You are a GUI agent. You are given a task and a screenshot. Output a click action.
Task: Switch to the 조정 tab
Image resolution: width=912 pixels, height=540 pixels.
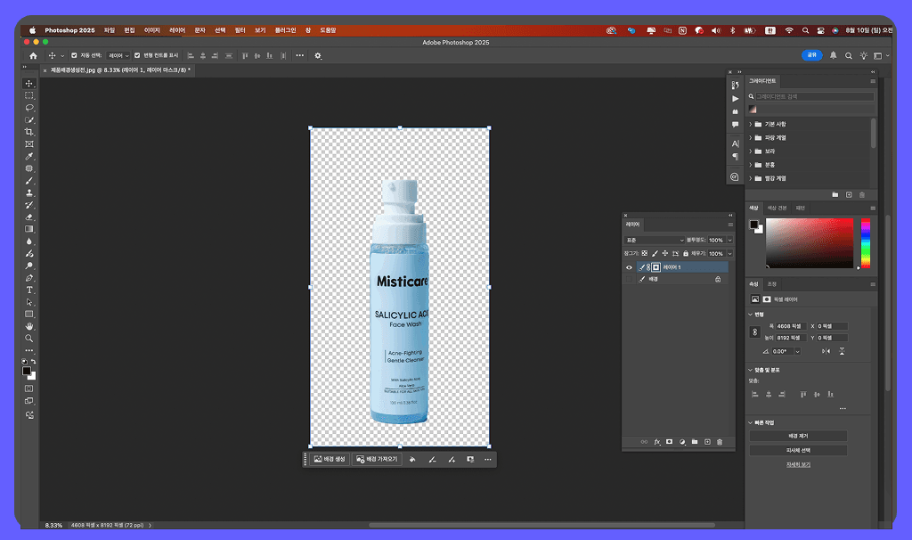point(772,284)
